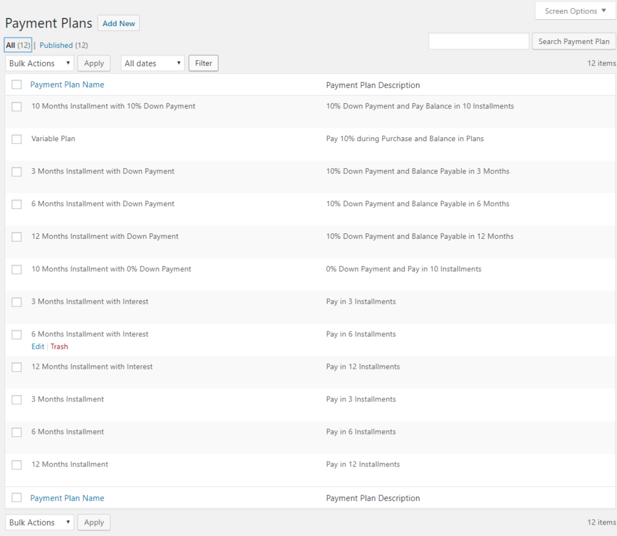The width and height of the screenshot is (617, 536).
Task: Click description '10% Down Payment and Balance Payable in 12 Months'
Action: point(419,237)
